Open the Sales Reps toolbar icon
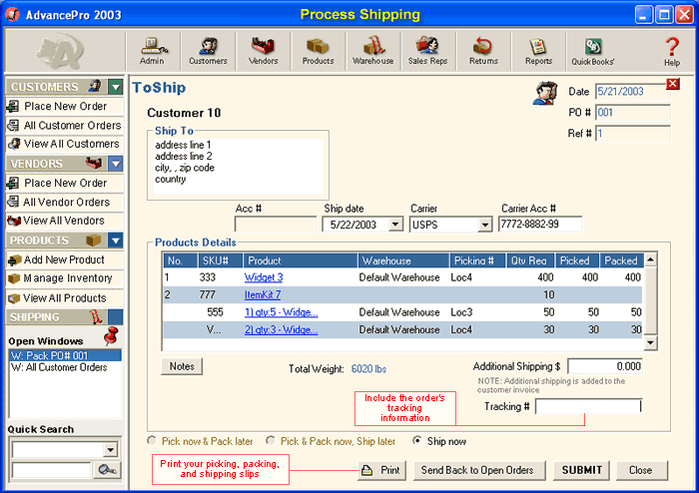The height and width of the screenshot is (493, 699). pos(427,51)
